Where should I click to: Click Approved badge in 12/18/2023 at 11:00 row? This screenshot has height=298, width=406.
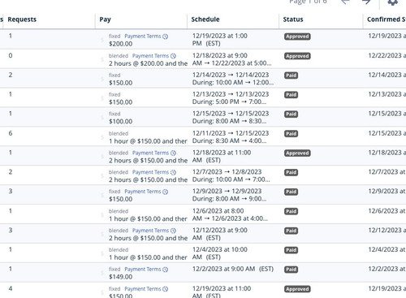point(297,153)
